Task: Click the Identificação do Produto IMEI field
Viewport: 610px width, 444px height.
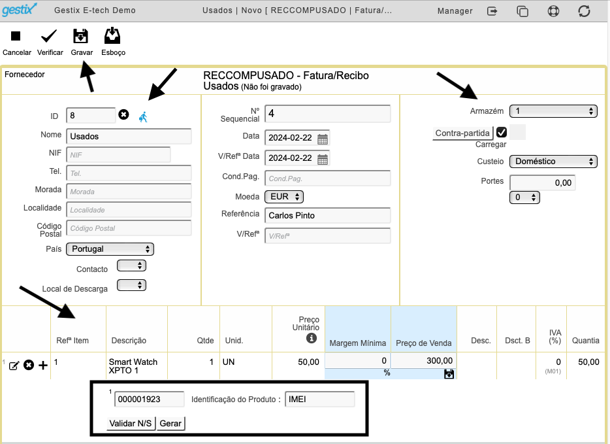Action: pos(319,400)
